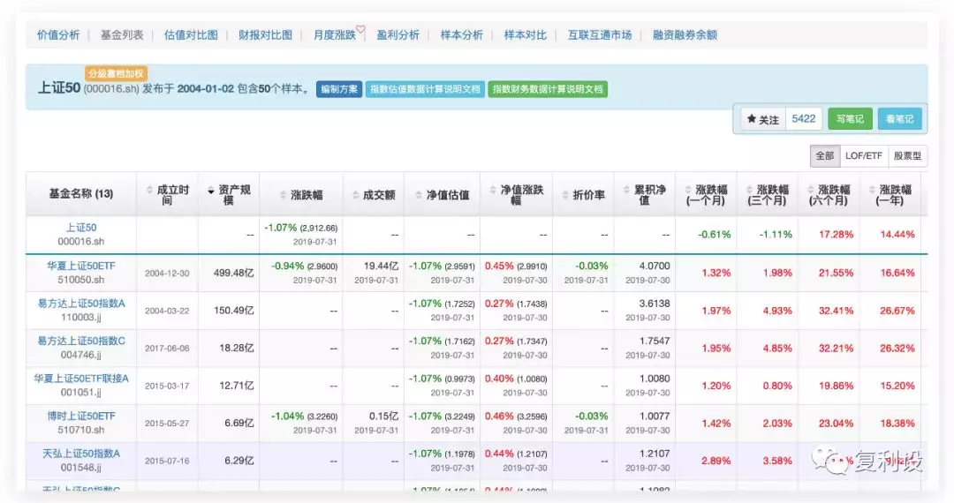Sort by 累积净值 column arrows
This screenshot has width=954, height=503.
626,190
